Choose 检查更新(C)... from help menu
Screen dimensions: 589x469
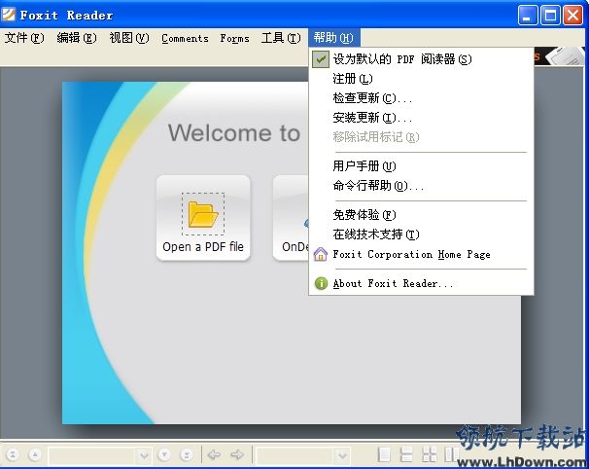[371, 98]
